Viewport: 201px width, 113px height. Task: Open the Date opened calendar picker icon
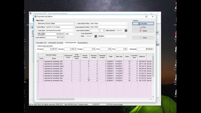point(126,30)
